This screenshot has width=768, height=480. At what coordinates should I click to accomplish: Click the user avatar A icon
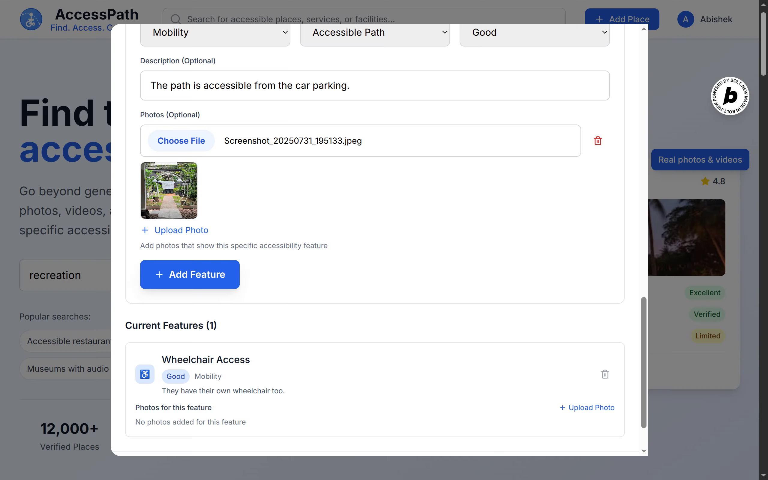coord(685,19)
